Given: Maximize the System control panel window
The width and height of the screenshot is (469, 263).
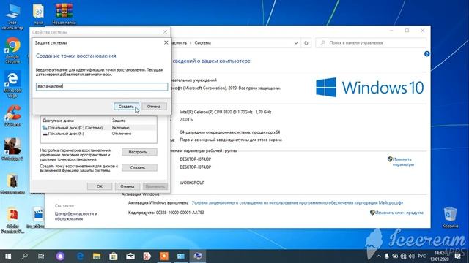Looking at the screenshot, I should [407, 31].
